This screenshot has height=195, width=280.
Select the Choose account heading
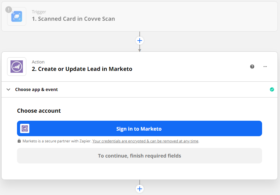pyautogui.click(x=39, y=111)
